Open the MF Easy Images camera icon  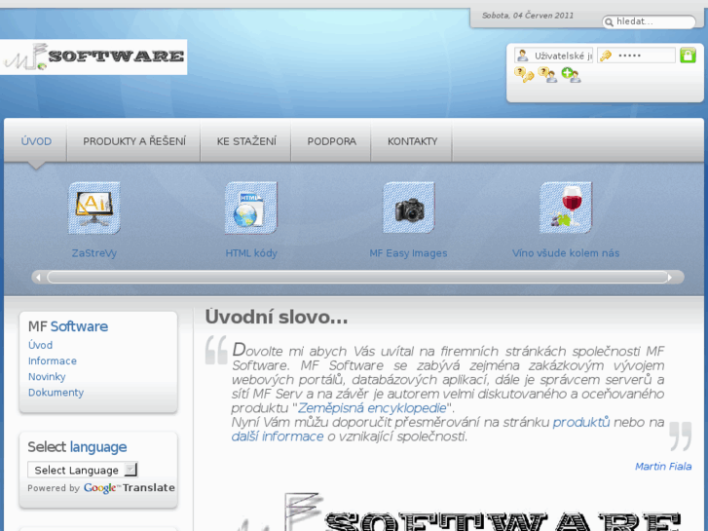[408, 208]
